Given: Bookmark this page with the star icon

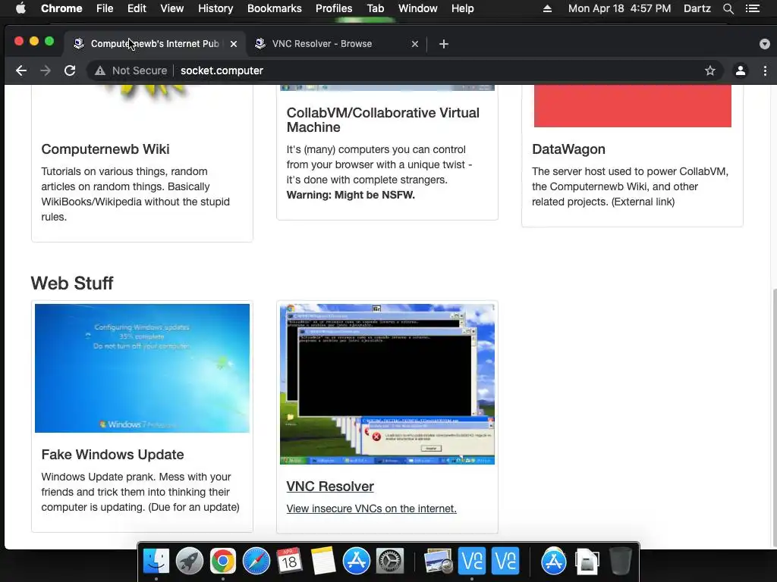Looking at the screenshot, I should tap(710, 70).
